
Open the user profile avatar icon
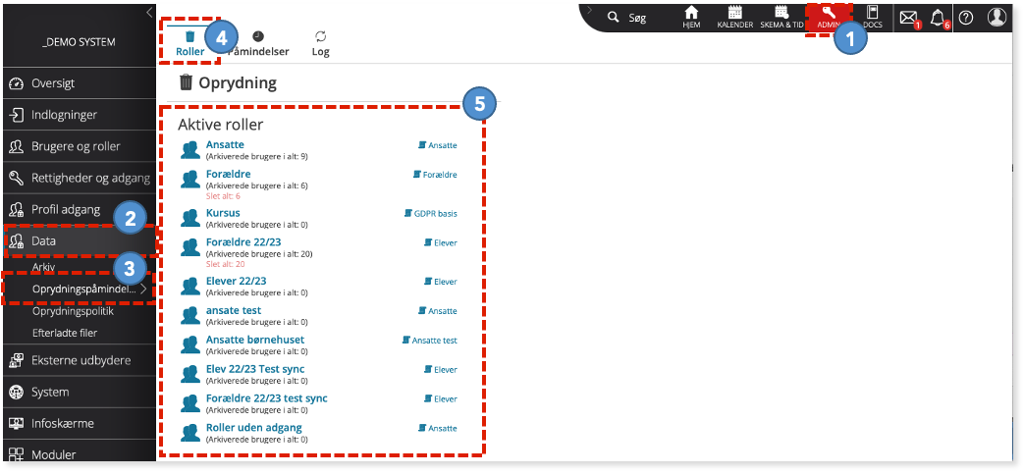click(x=997, y=18)
